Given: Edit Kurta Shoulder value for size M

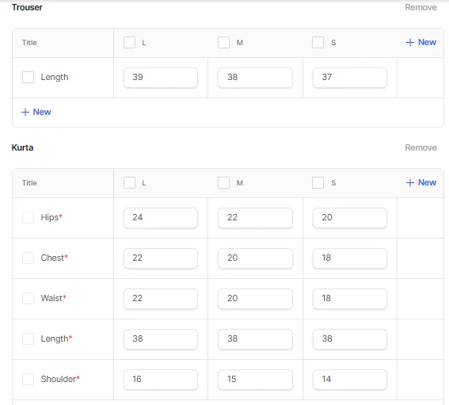Looking at the screenshot, I should [x=255, y=380].
